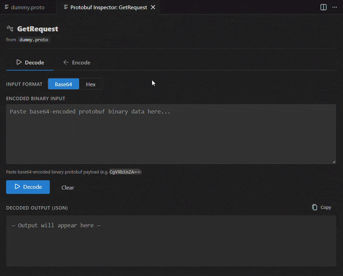Clear the encoded input

point(67,187)
